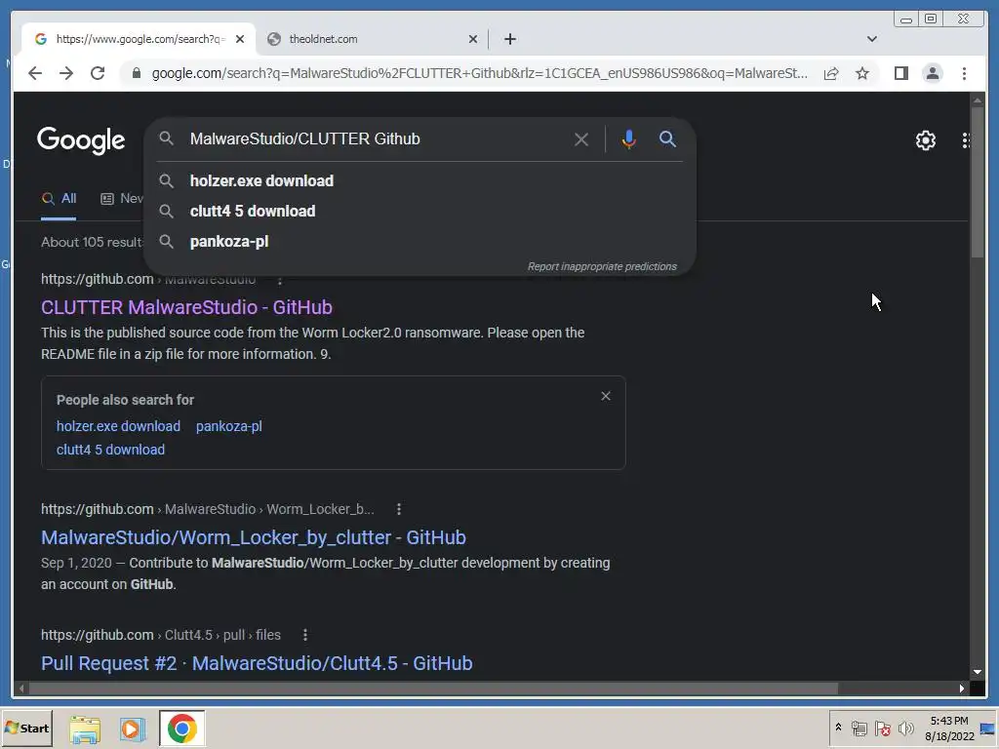
Task: Follow the 'holzer.exe download' related link
Action: click(x=118, y=426)
